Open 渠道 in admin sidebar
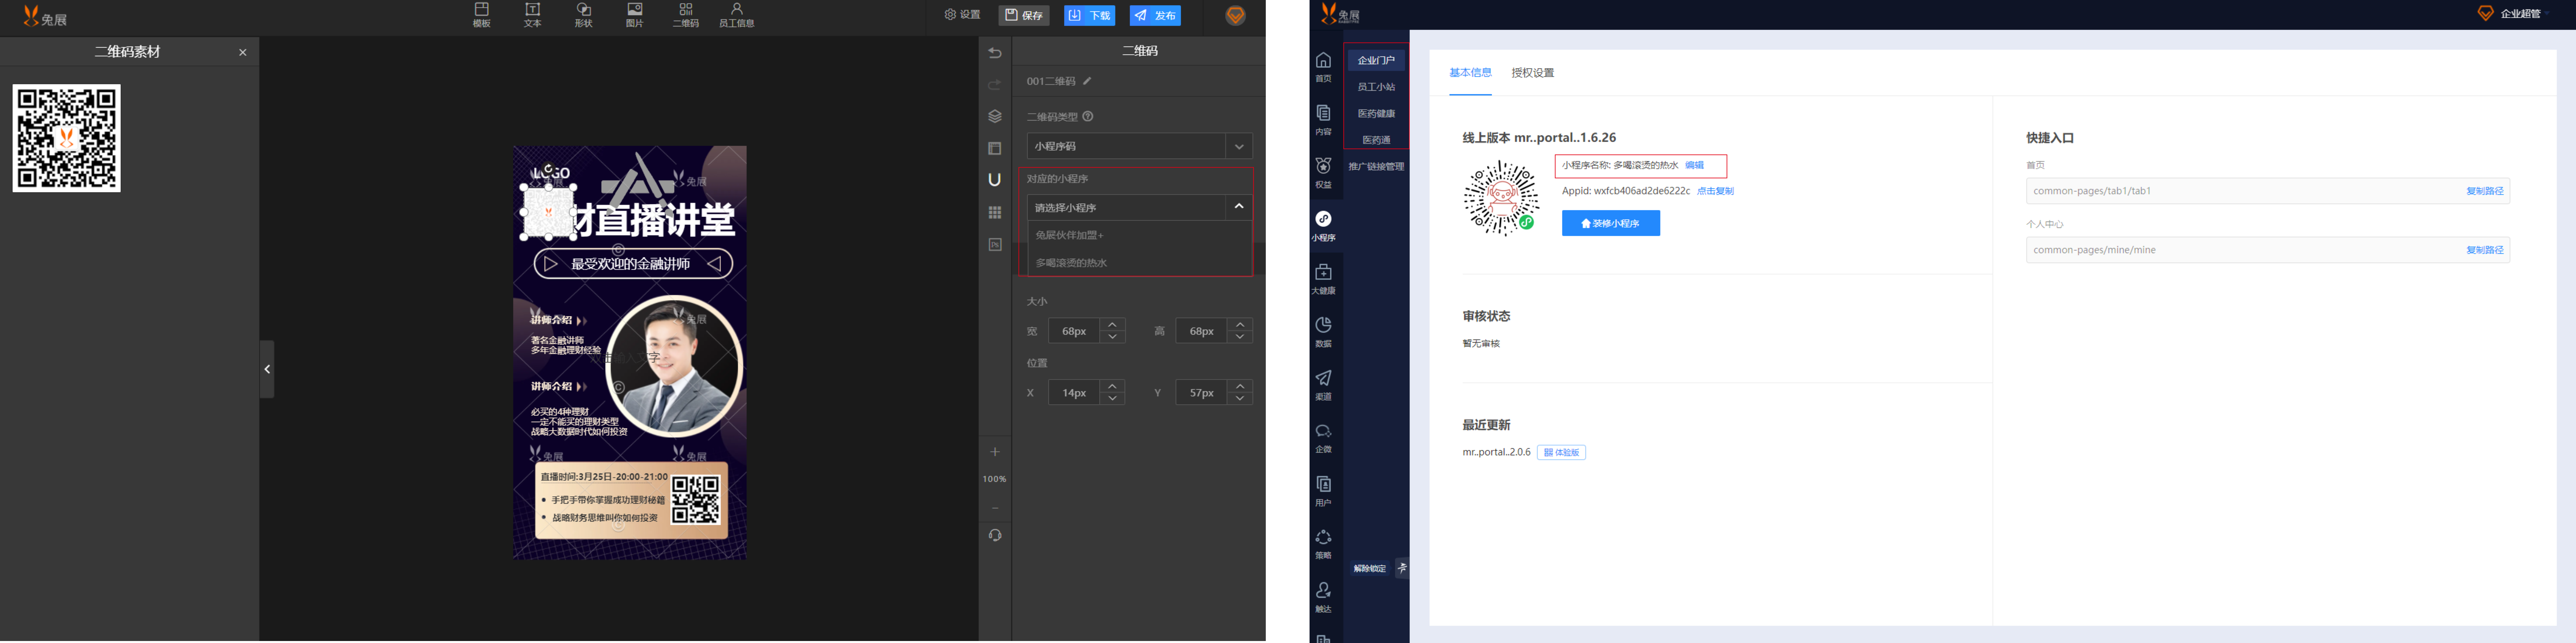2576x643 pixels. coord(1323,385)
